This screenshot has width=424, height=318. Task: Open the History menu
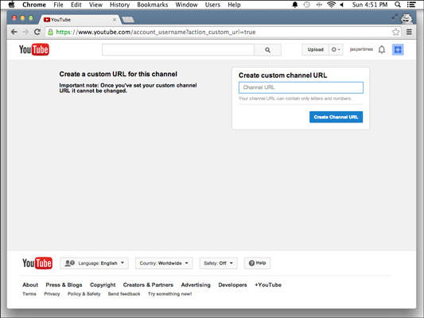click(x=119, y=5)
